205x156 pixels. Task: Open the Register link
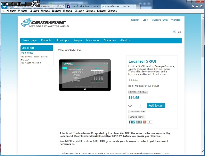click(x=135, y=20)
